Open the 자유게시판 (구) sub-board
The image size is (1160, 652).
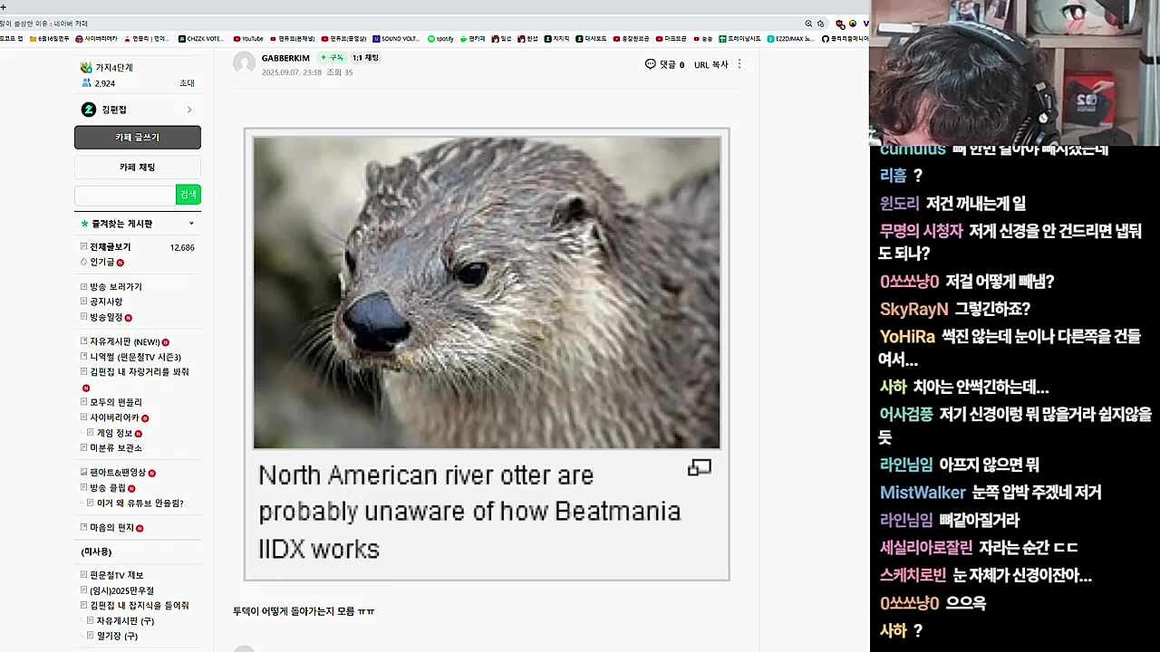click(x=125, y=621)
